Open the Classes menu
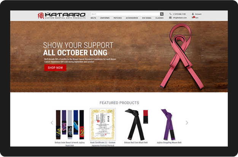The height and width of the screenshot is (157, 238). tap(159, 18)
